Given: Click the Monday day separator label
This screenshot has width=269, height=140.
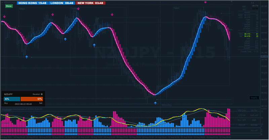Looking at the screenshot, I should tap(166, 105).
